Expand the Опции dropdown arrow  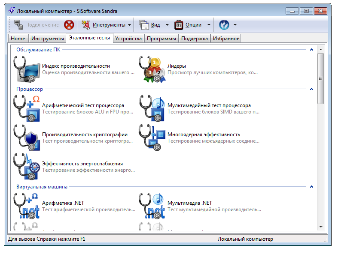tap(209, 25)
